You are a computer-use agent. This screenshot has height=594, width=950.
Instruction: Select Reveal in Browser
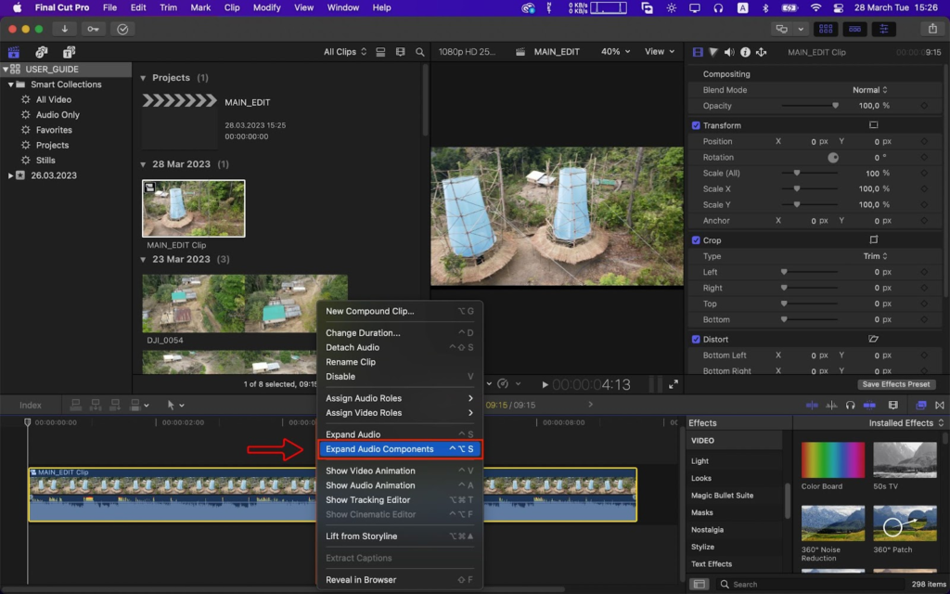click(399, 580)
